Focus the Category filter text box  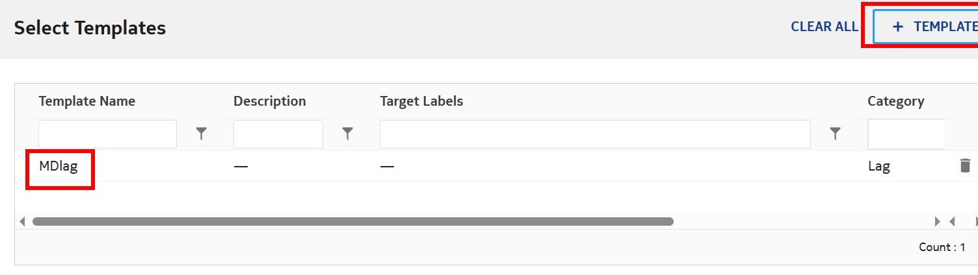(x=906, y=134)
